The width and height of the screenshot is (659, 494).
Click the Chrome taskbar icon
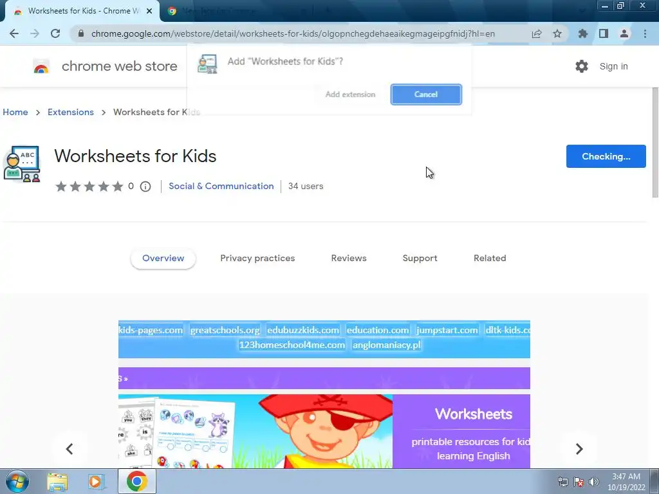click(x=136, y=481)
